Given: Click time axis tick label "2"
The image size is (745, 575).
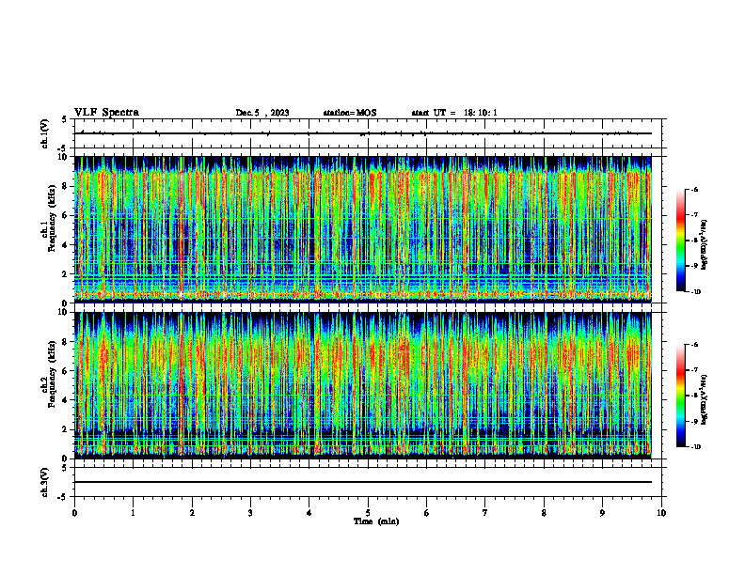Looking at the screenshot, I should 192,513.
